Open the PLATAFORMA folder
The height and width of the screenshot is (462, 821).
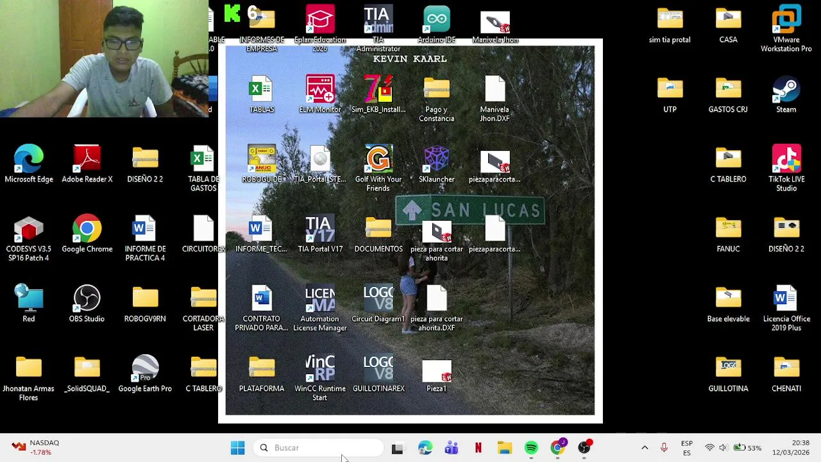coord(262,374)
